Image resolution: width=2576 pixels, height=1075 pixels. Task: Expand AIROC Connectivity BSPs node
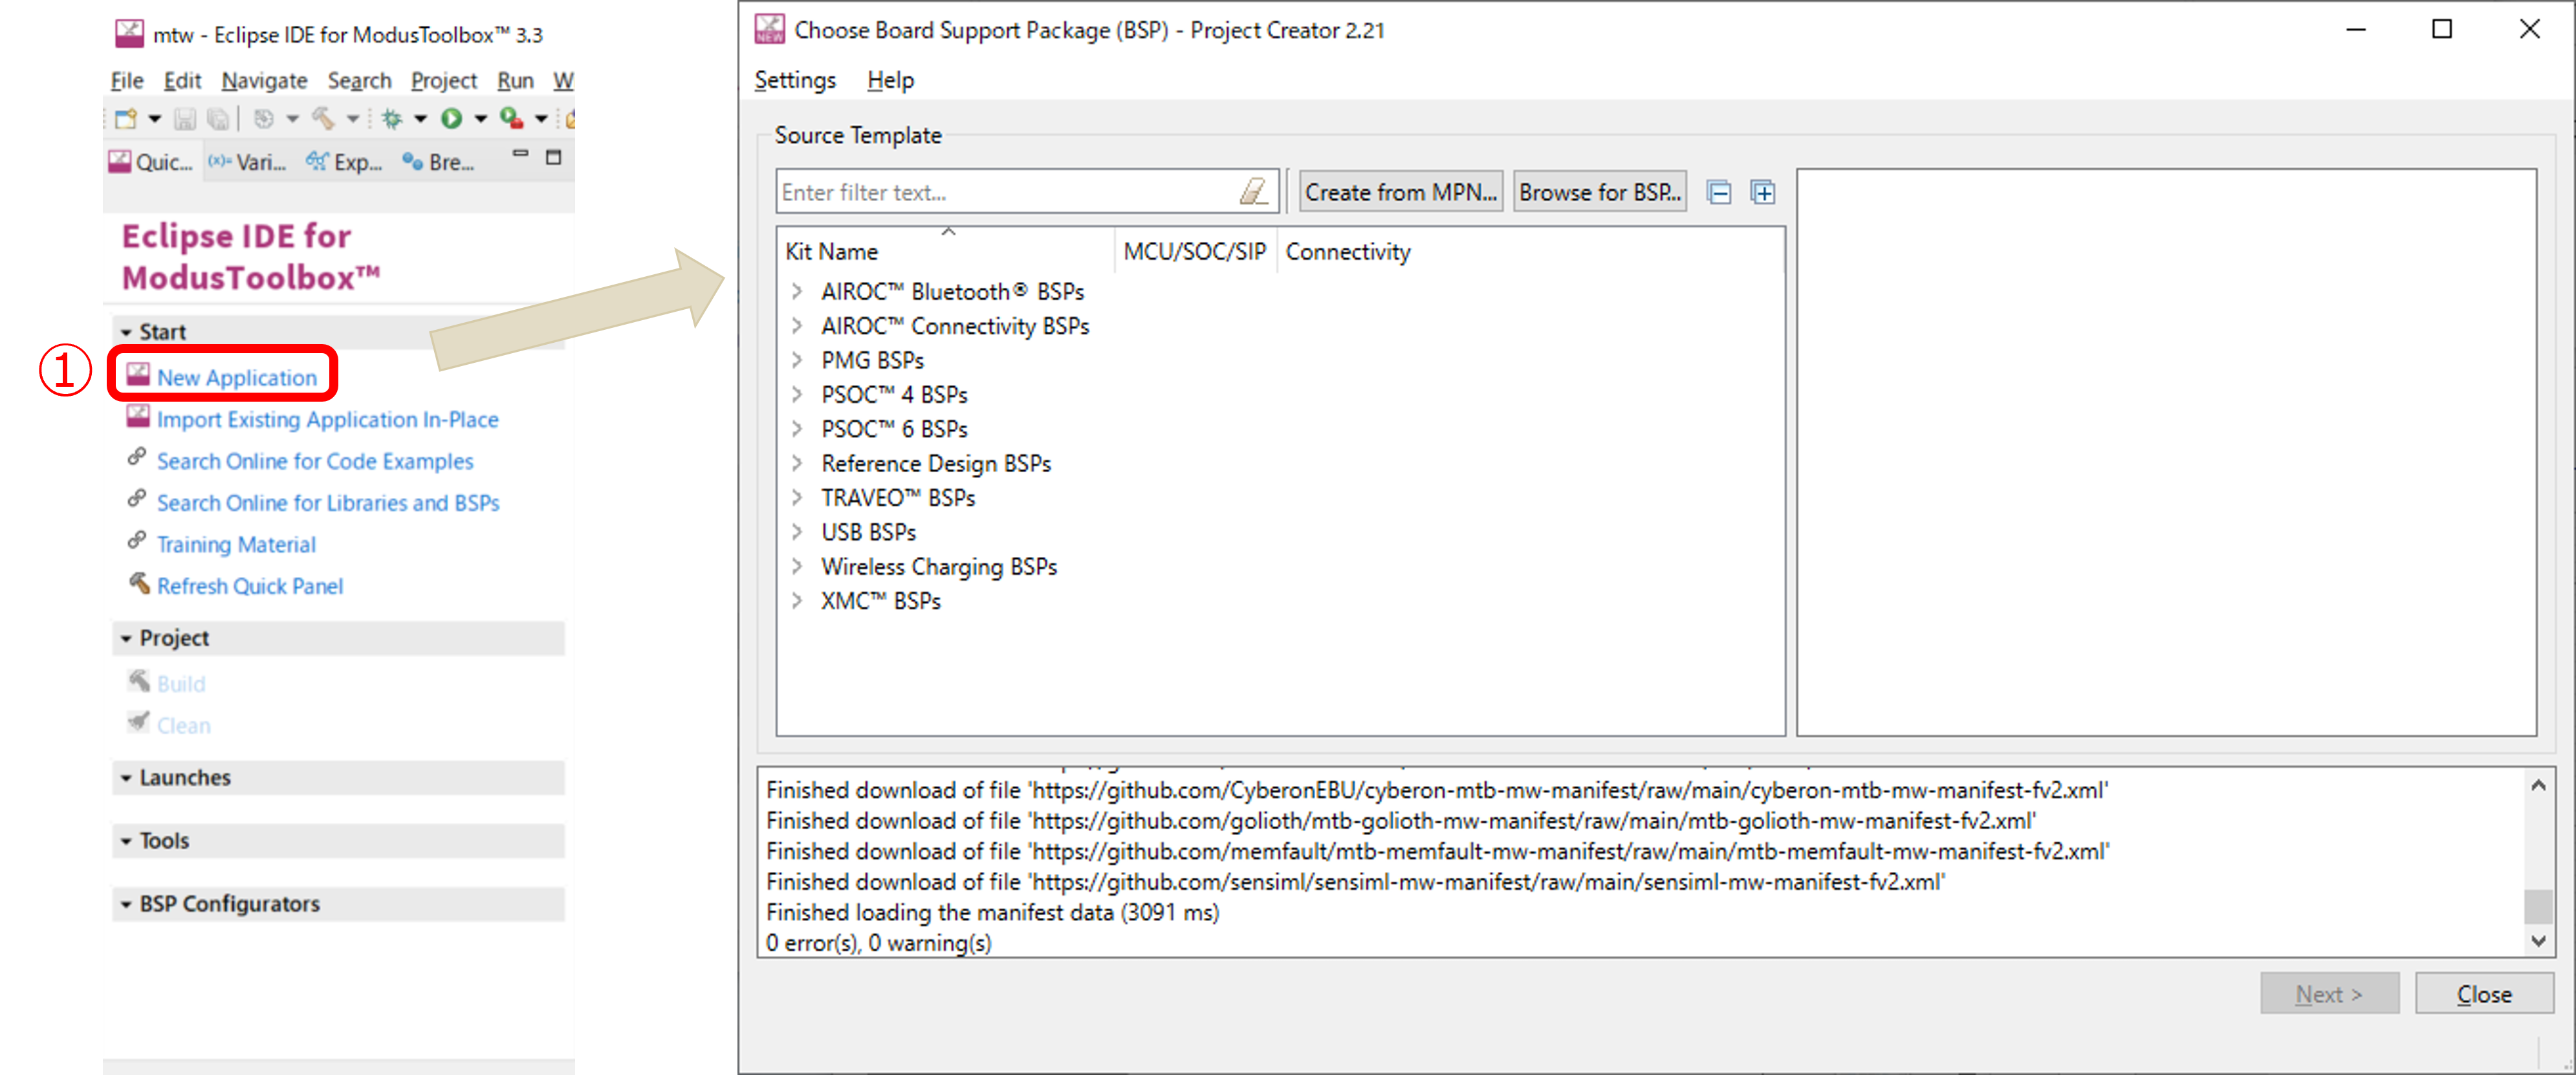pyautogui.click(x=797, y=326)
